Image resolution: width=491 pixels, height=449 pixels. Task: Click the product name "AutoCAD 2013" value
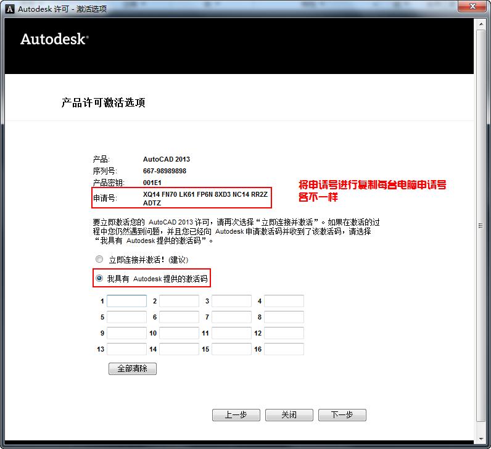pos(167,159)
